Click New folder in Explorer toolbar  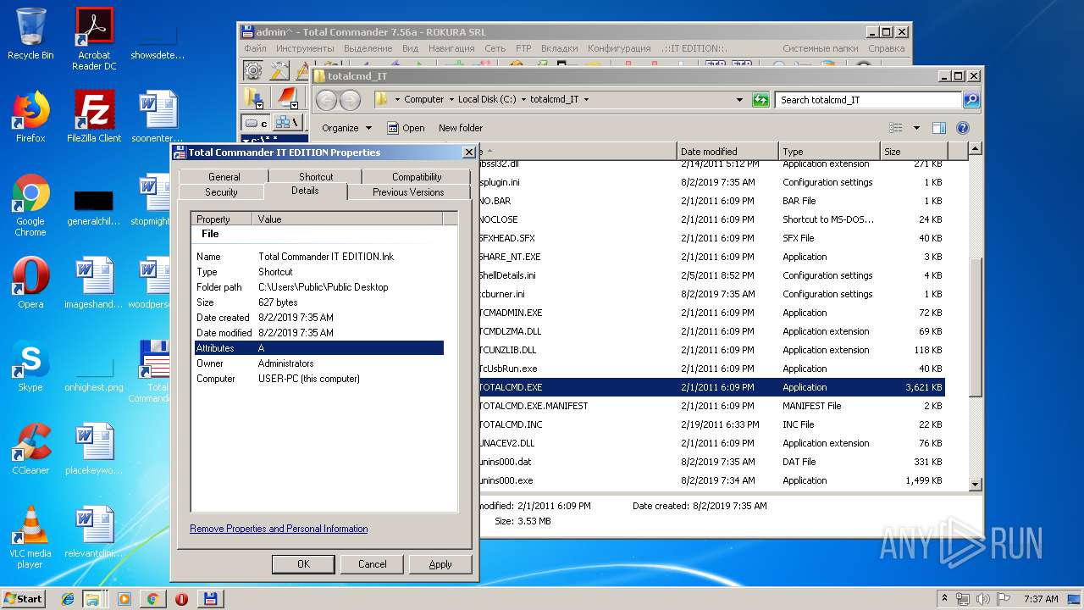point(461,128)
